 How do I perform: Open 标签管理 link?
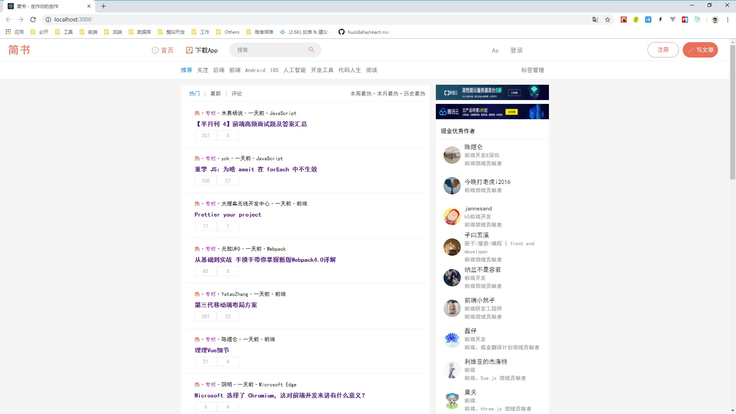pos(532,70)
